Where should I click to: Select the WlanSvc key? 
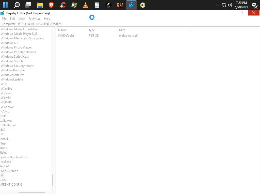point(6,89)
